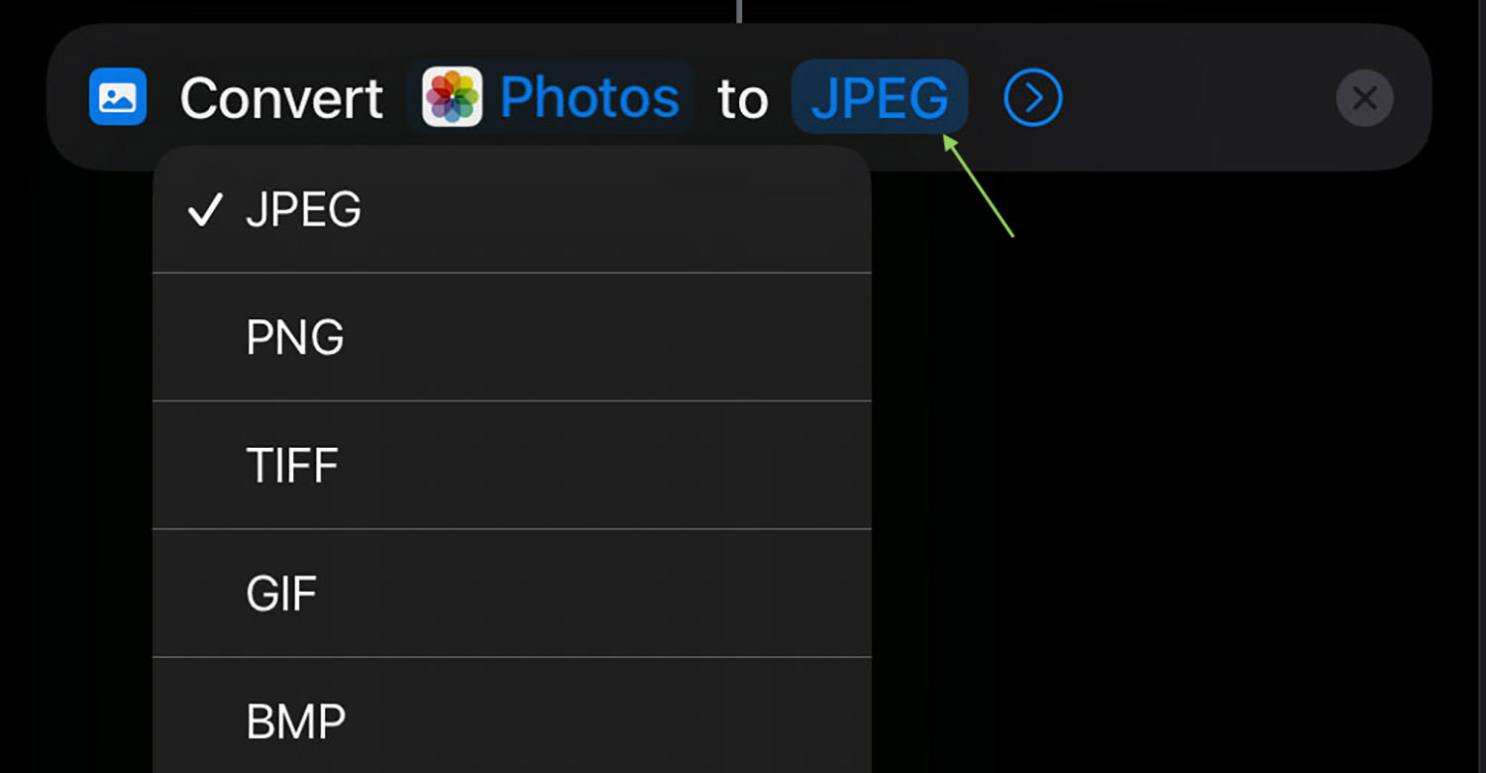The height and width of the screenshot is (773, 1486).
Task: Select the Photos variable token
Action: [551, 97]
